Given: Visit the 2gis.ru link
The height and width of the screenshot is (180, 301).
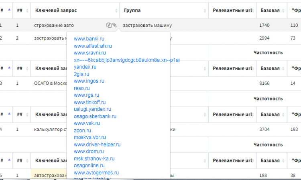Looking at the screenshot, I should coord(81,74).
